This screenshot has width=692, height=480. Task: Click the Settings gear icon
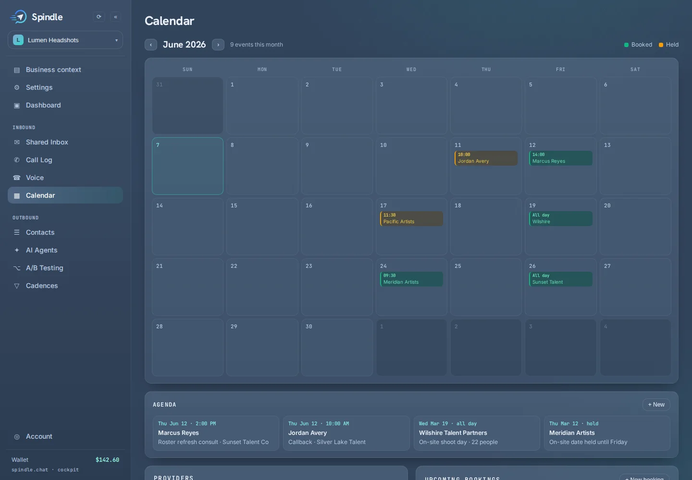tap(17, 88)
